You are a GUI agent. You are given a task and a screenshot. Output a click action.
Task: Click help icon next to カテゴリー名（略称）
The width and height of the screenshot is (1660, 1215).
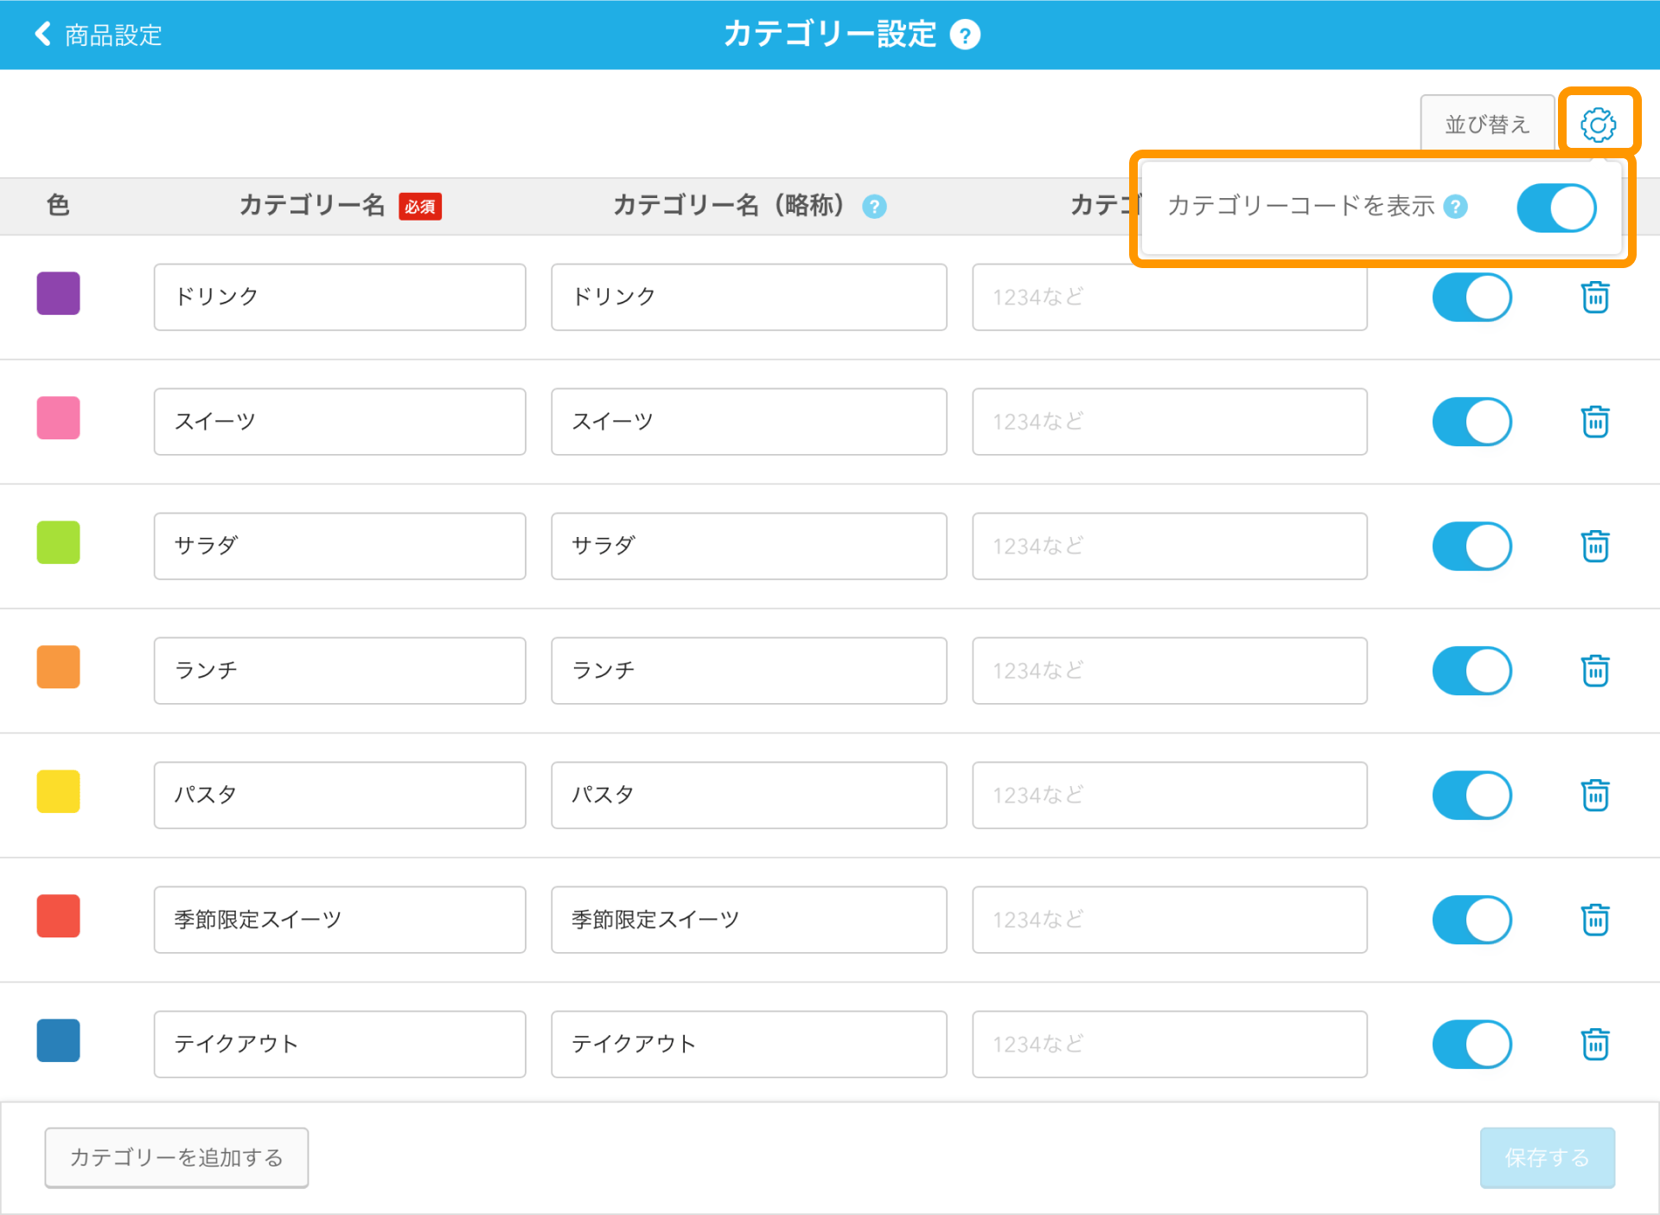tap(874, 207)
